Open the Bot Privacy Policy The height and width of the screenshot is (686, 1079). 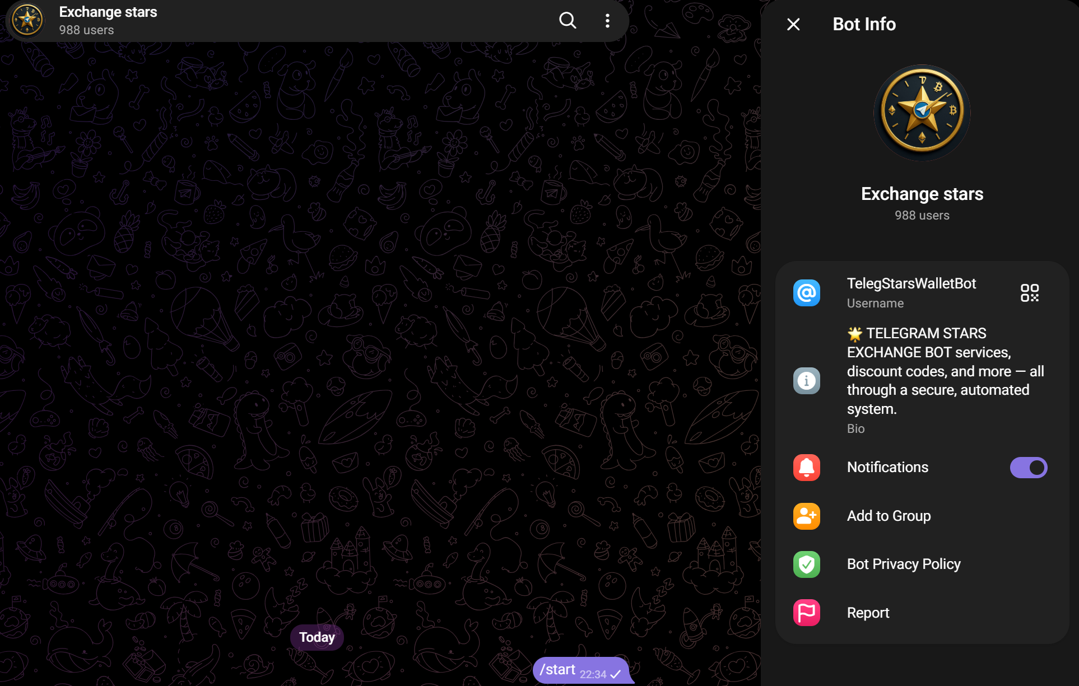[x=922, y=564]
